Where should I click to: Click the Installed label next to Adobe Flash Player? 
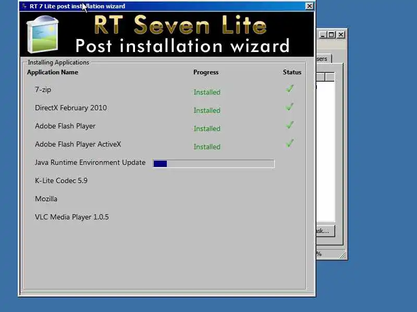[207, 128]
